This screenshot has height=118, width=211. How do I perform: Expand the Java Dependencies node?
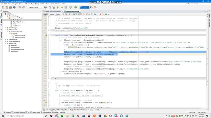pos(5,42)
